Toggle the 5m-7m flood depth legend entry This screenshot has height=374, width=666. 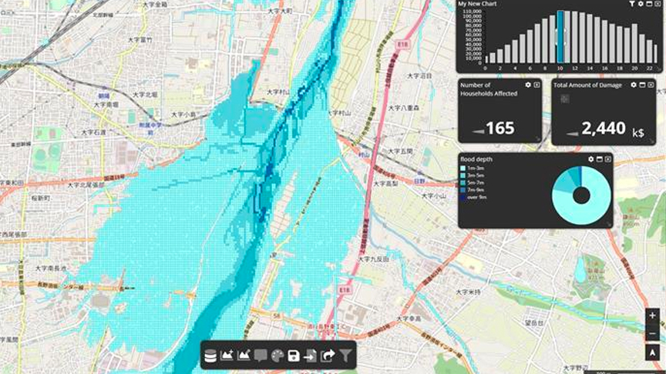click(472, 182)
